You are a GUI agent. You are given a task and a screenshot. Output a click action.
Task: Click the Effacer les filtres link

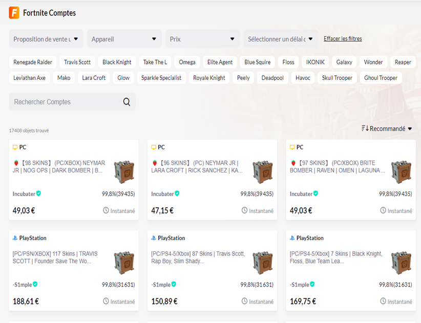tap(343, 38)
